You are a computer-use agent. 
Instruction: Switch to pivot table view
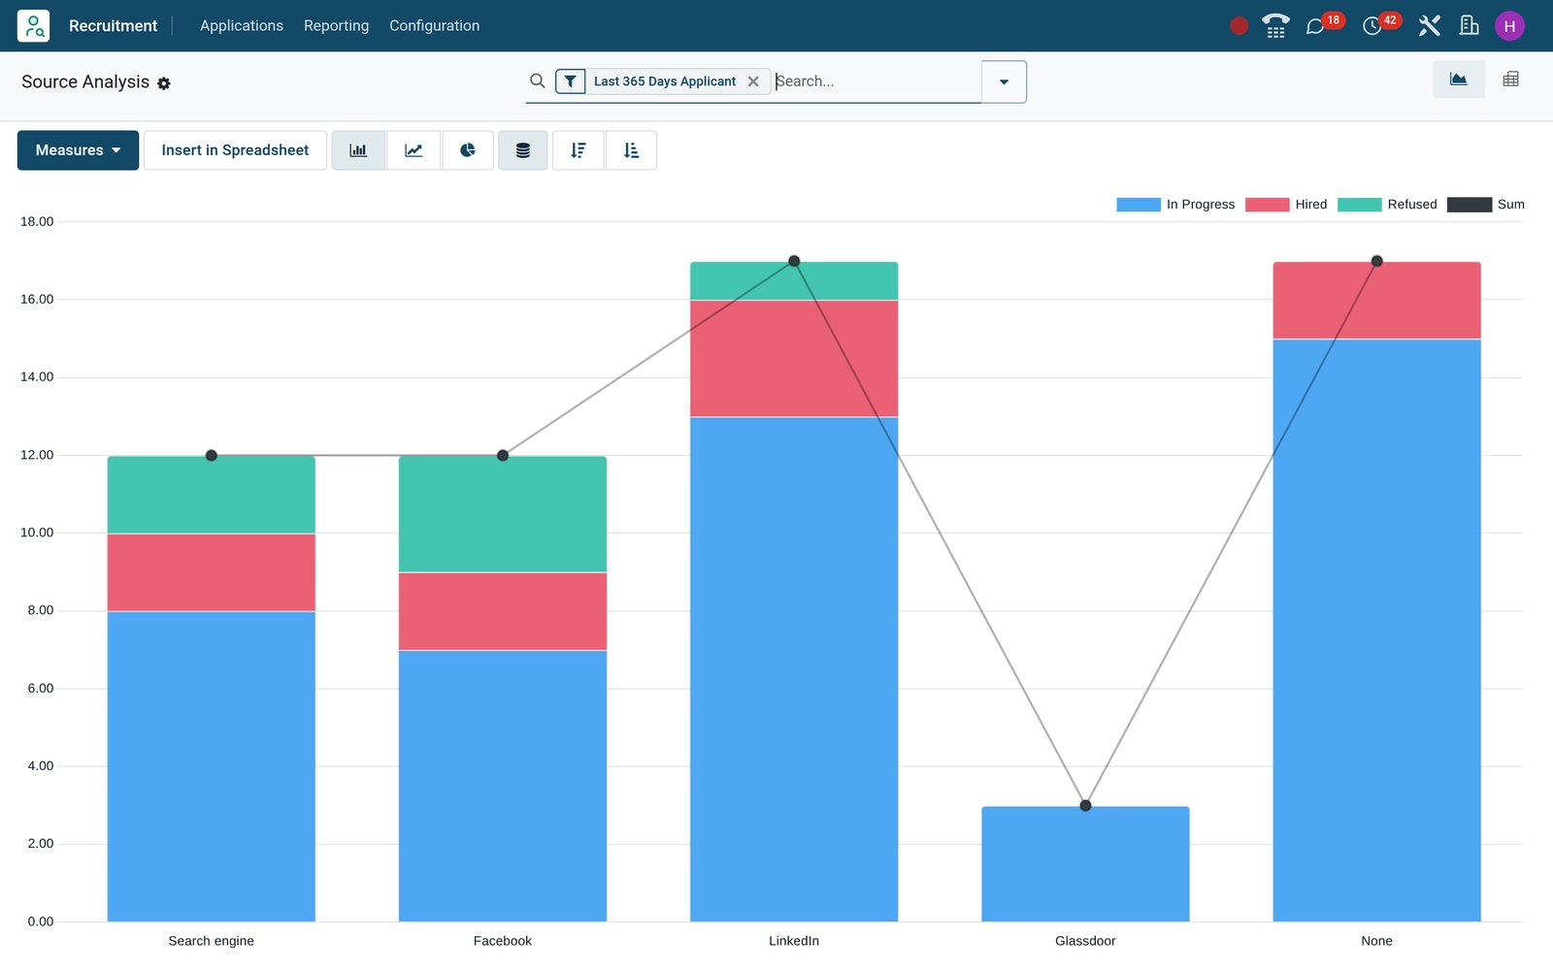[x=1510, y=80]
